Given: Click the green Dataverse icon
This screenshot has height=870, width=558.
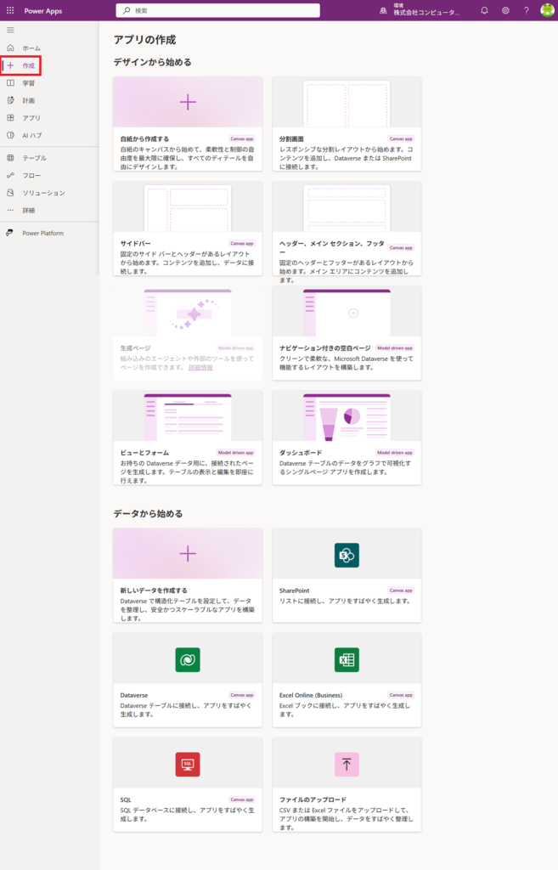Looking at the screenshot, I should click(188, 659).
